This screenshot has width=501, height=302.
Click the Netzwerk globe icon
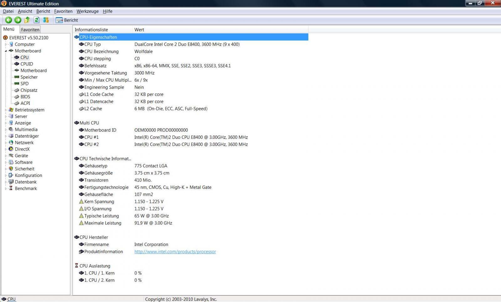coord(11,143)
